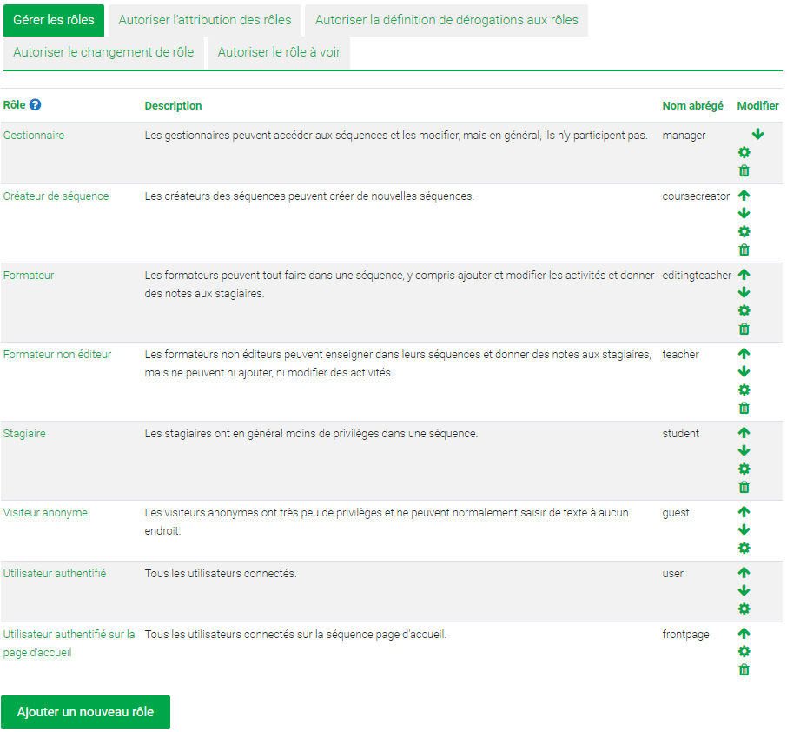787x732 pixels.
Task: Open help icon next to Rôle header
Action: [35, 104]
